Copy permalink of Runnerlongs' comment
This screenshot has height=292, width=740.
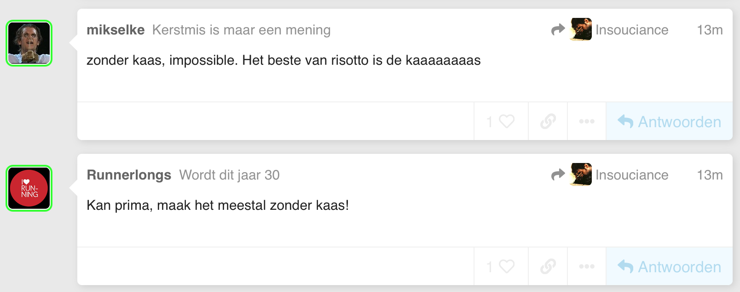(548, 266)
